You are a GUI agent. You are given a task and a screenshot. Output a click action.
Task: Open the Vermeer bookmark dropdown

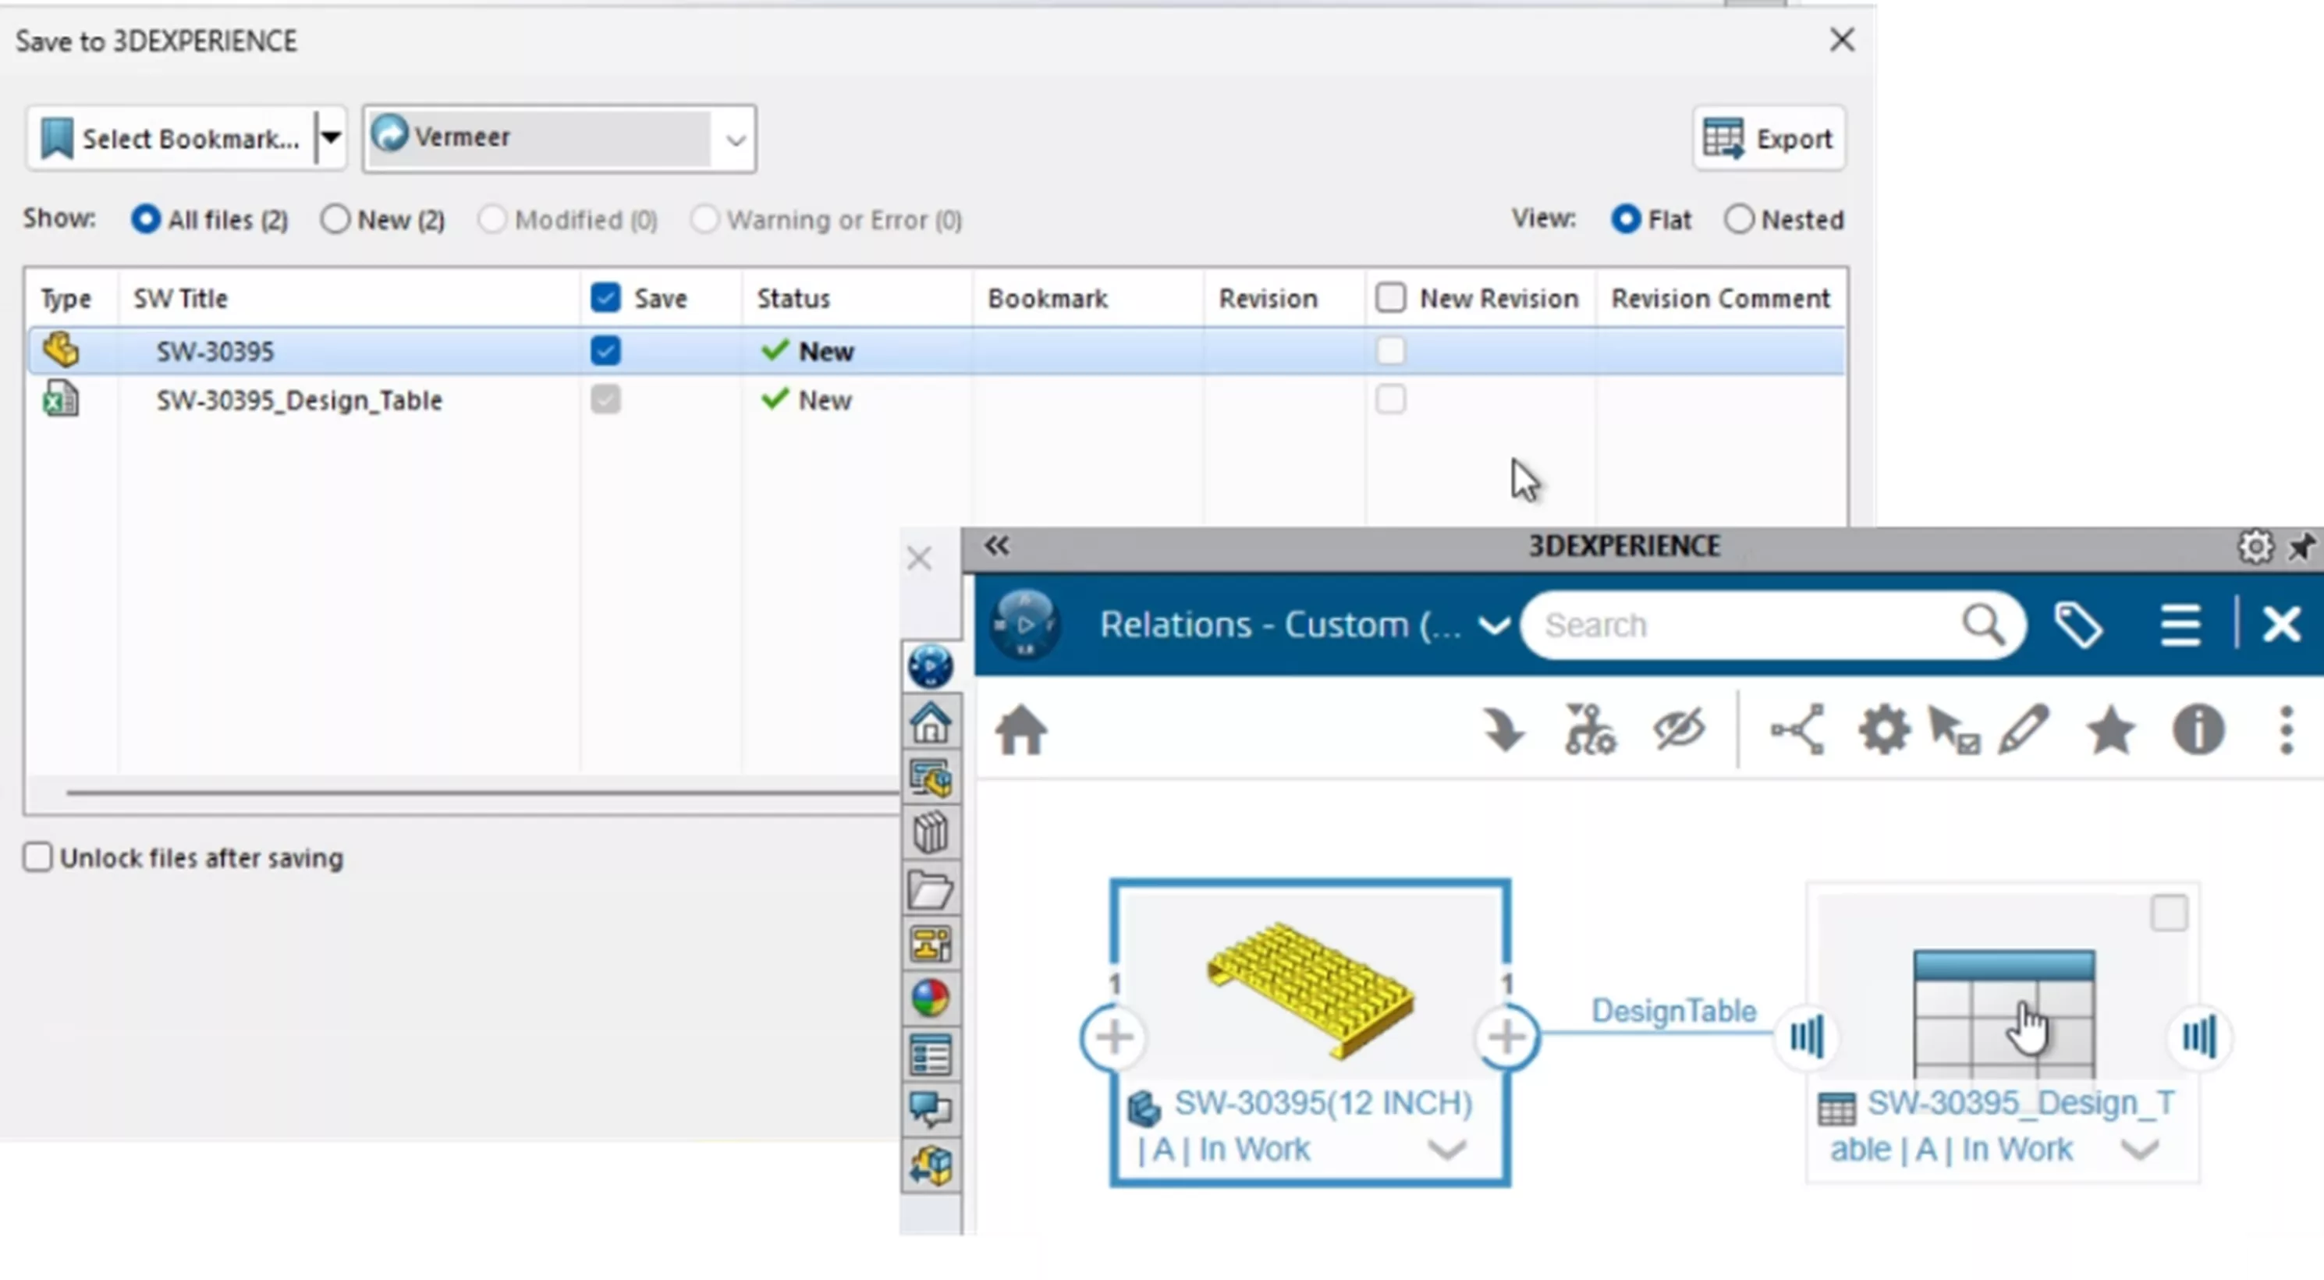(x=734, y=139)
